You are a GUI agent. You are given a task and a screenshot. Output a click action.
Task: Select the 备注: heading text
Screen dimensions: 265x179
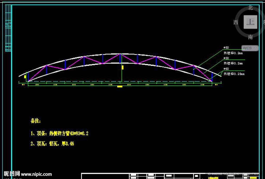click(x=35, y=121)
